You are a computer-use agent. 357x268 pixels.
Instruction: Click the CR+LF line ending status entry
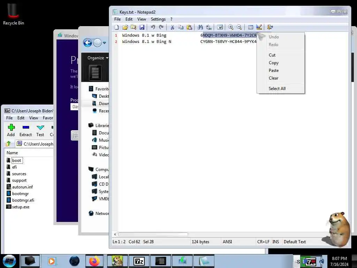pos(263,242)
